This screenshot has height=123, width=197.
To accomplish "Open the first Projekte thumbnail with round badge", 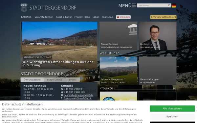I will [118, 96].
